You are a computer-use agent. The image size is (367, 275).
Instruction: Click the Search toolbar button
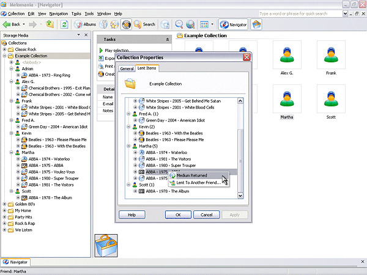tap(144, 24)
